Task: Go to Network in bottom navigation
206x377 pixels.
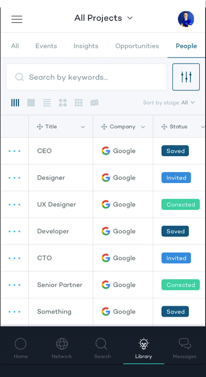Action: pyautogui.click(x=62, y=348)
